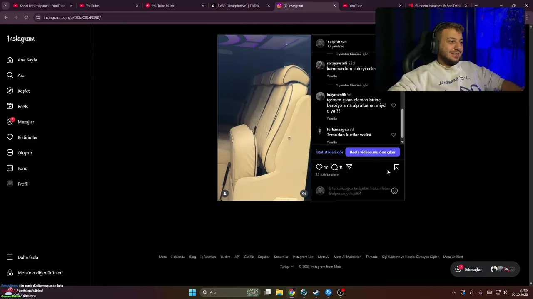The image size is (533, 299).
Task: Open comments via speech bubble icon
Action: click(335, 167)
